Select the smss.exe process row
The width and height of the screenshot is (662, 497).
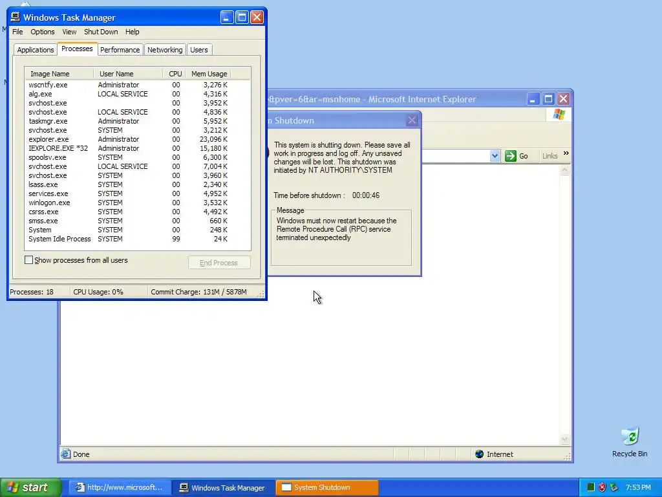tap(138, 221)
